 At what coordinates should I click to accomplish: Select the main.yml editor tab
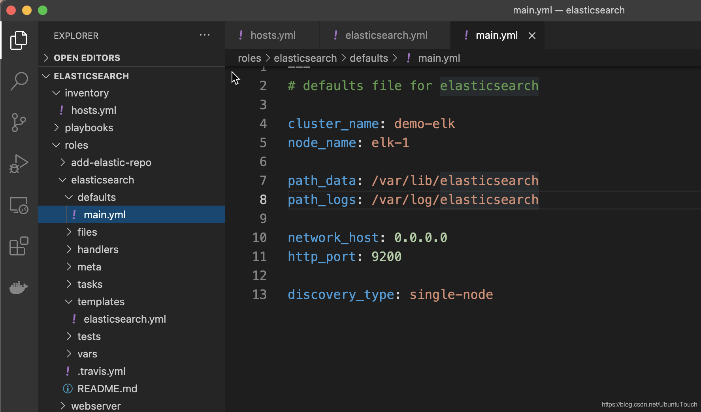[497, 35]
